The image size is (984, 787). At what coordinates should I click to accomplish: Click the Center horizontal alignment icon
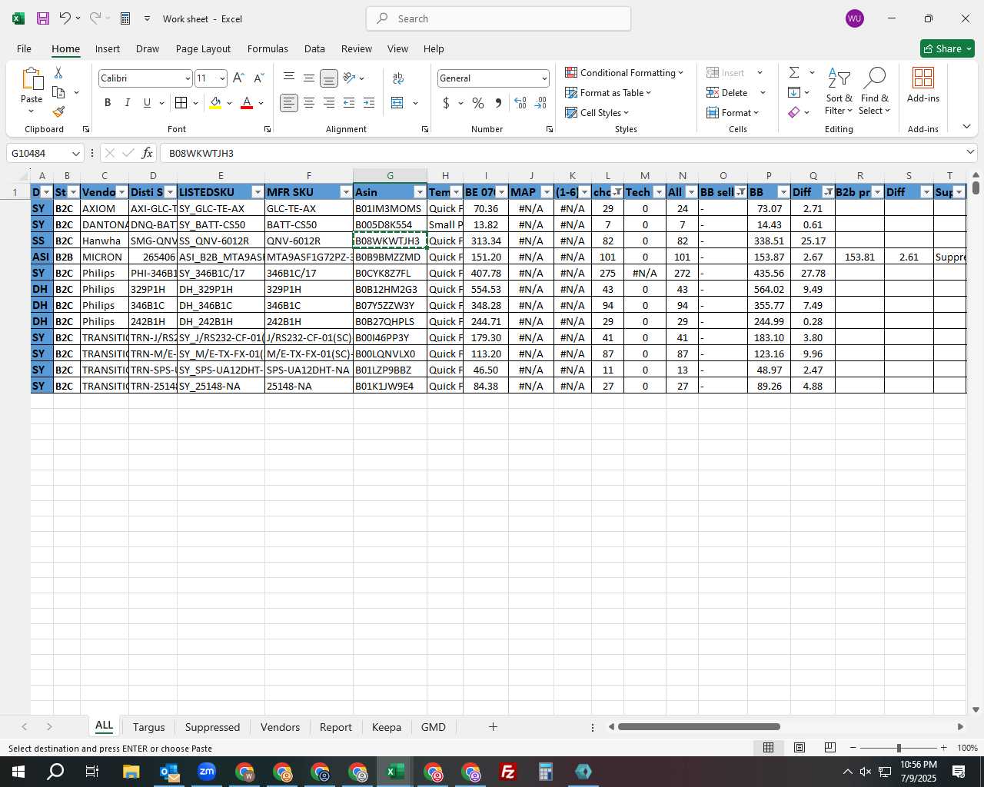point(309,103)
